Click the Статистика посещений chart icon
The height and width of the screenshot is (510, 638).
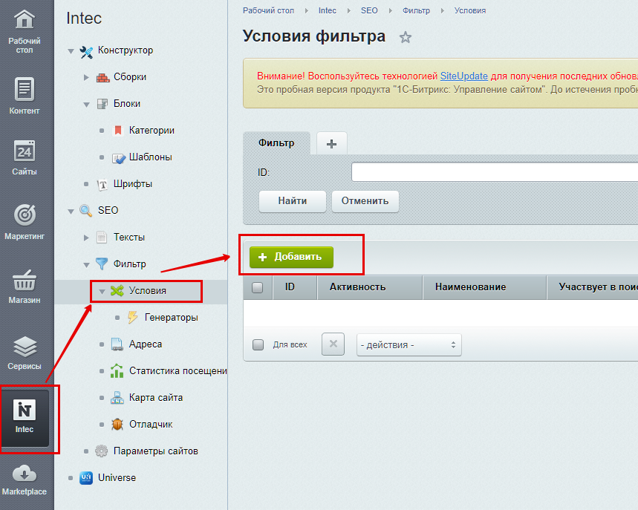pos(117,371)
